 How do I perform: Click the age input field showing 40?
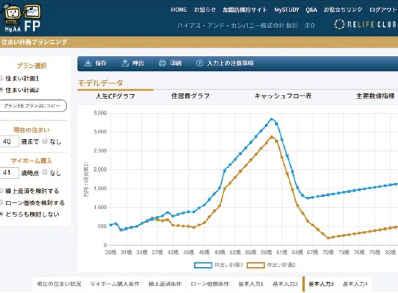click(x=8, y=141)
